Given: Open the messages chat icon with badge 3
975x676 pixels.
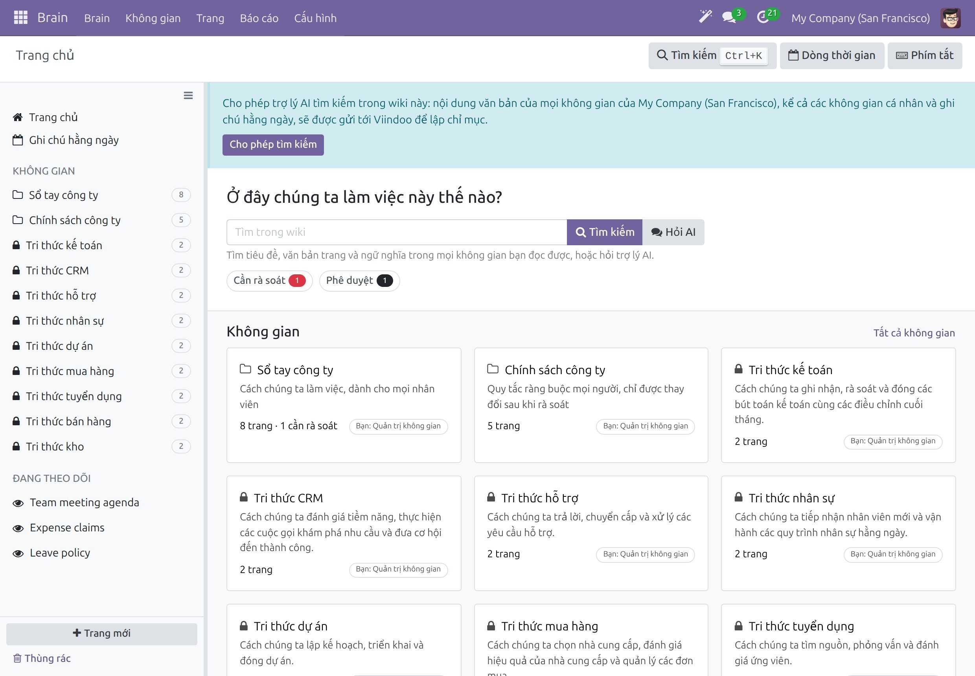Looking at the screenshot, I should [729, 17].
